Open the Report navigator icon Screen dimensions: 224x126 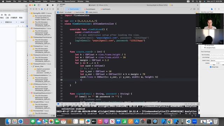(53, 9)
